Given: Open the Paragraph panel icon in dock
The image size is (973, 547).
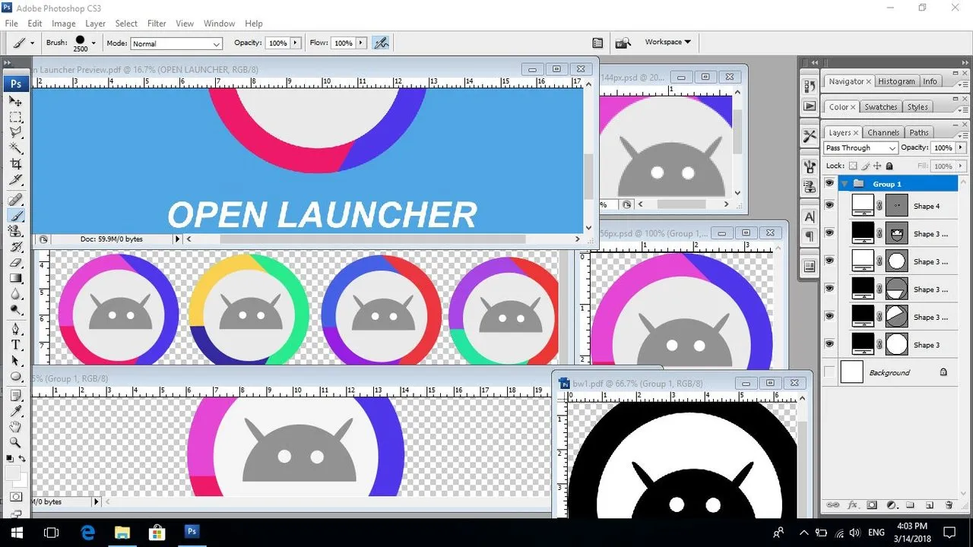Looking at the screenshot, I should click(809, 237).
